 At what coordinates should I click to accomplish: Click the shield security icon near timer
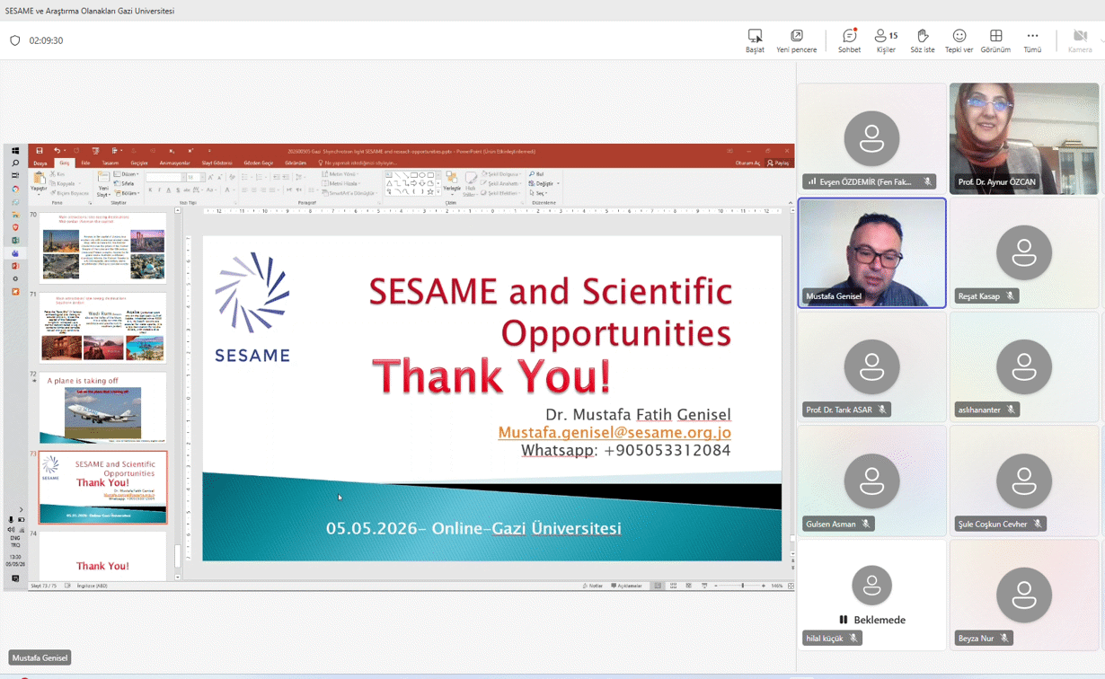pos(14,40)
